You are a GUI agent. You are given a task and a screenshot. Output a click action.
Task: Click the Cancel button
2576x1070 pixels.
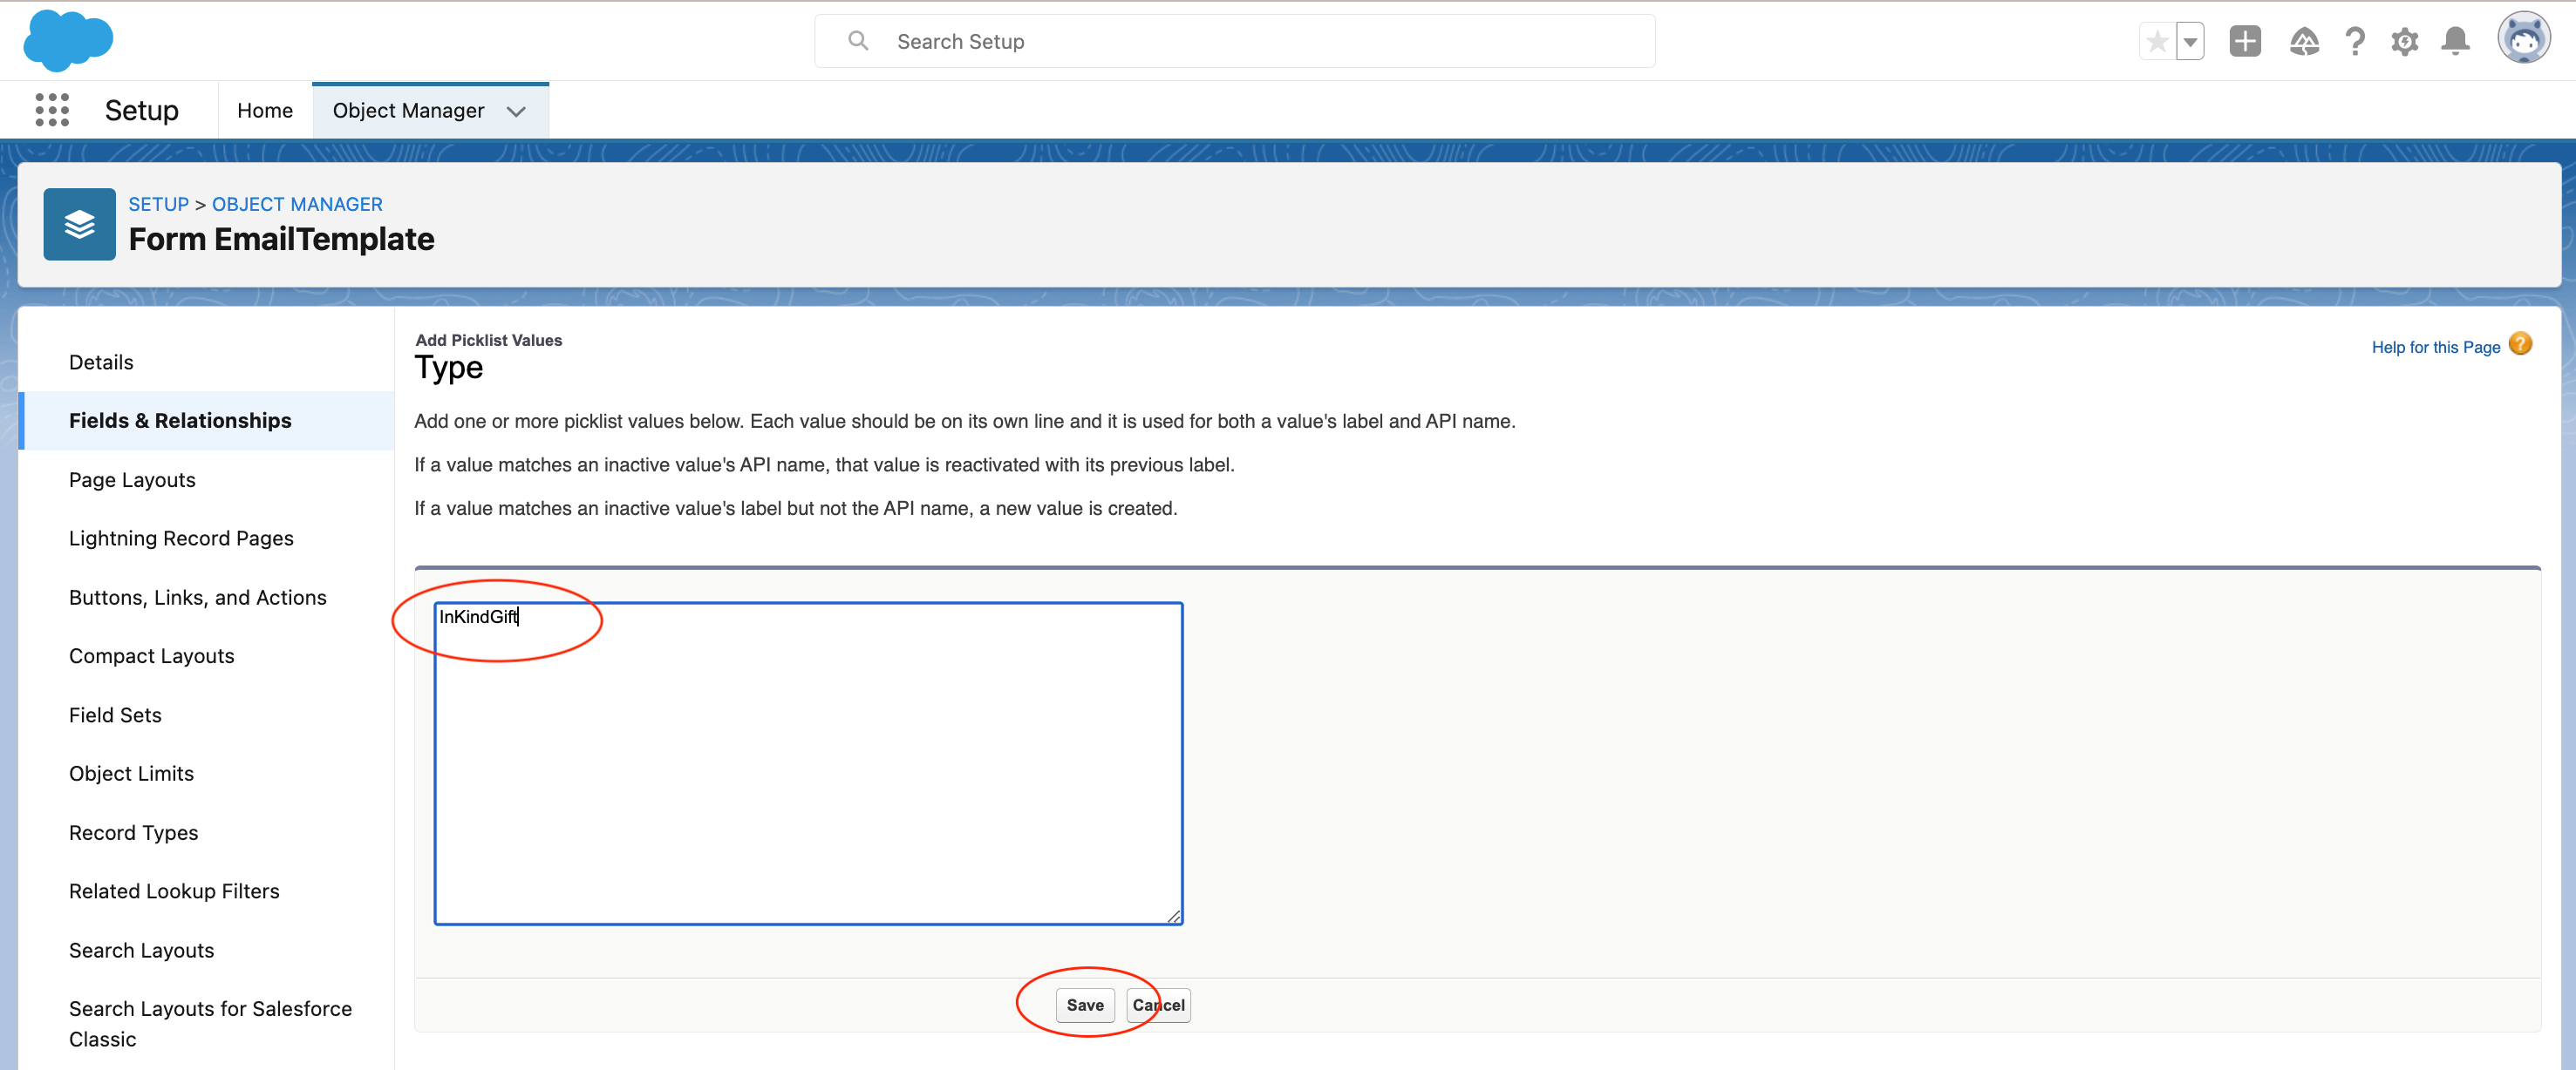pos(1158,1004)
